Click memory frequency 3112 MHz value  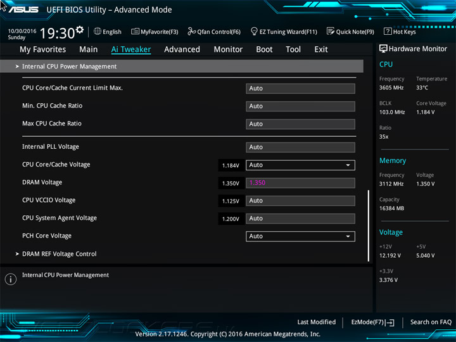(x=391, y=184)
